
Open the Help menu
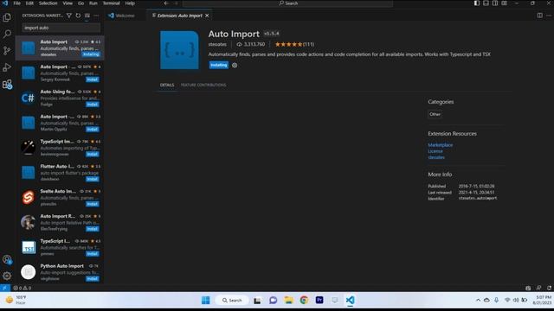(130, 3)
